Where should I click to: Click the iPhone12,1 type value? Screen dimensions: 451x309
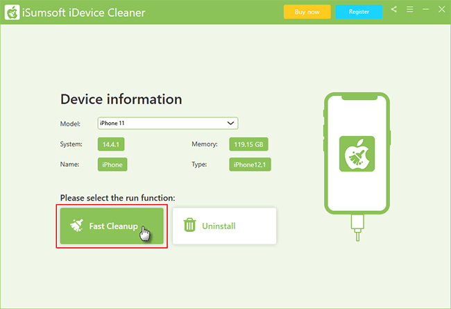(x=250, y=165)
